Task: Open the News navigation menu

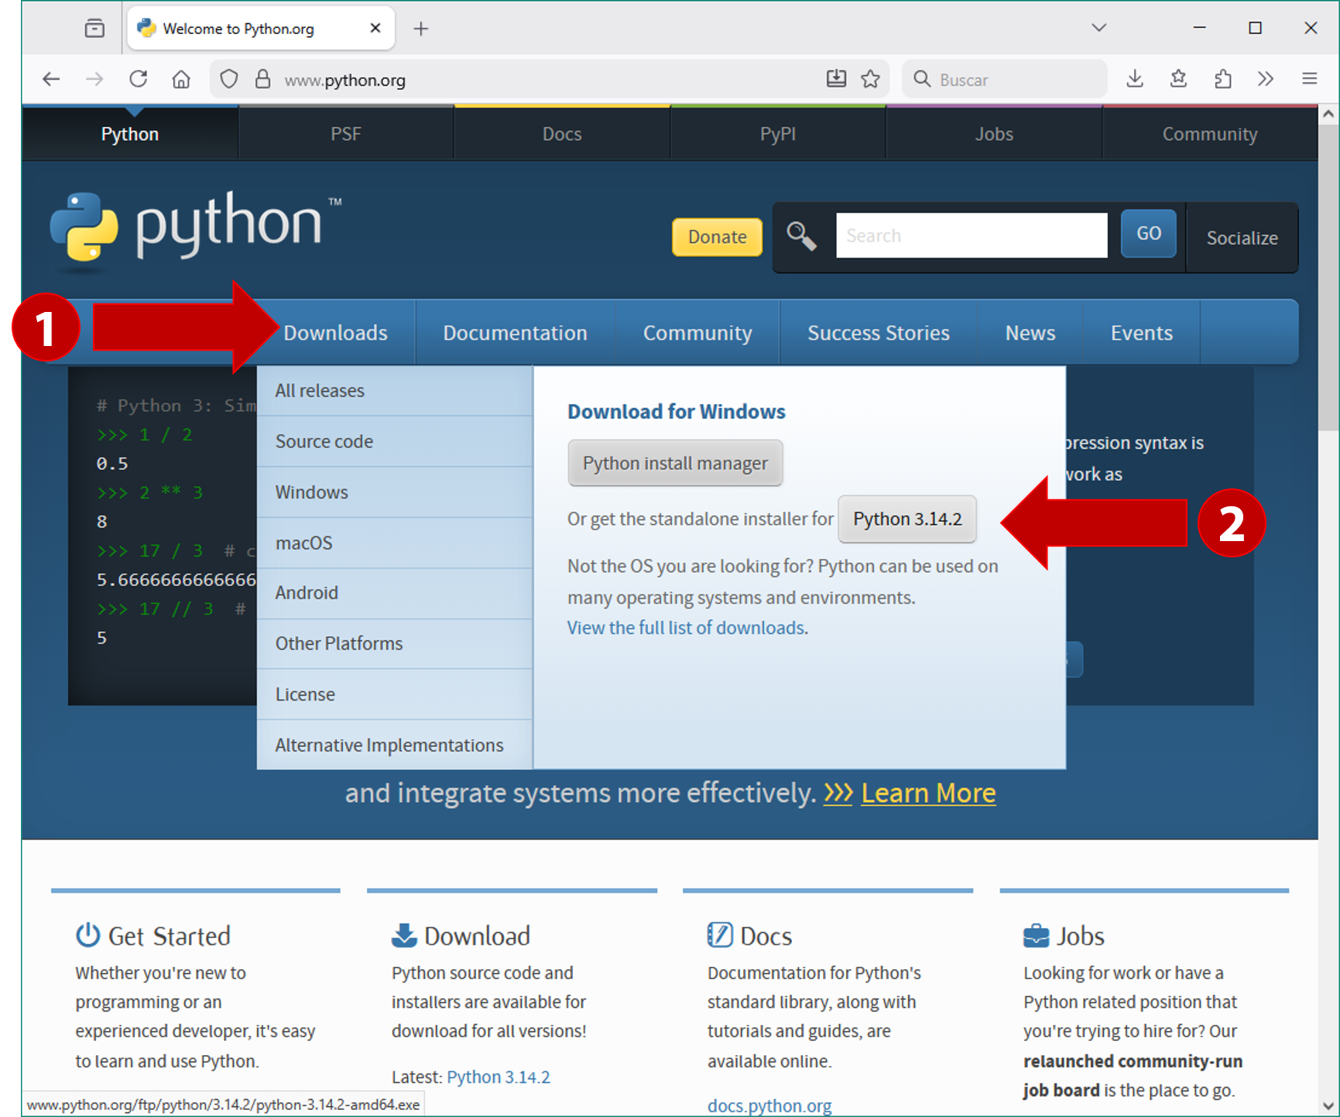Action: point(1030,333)
